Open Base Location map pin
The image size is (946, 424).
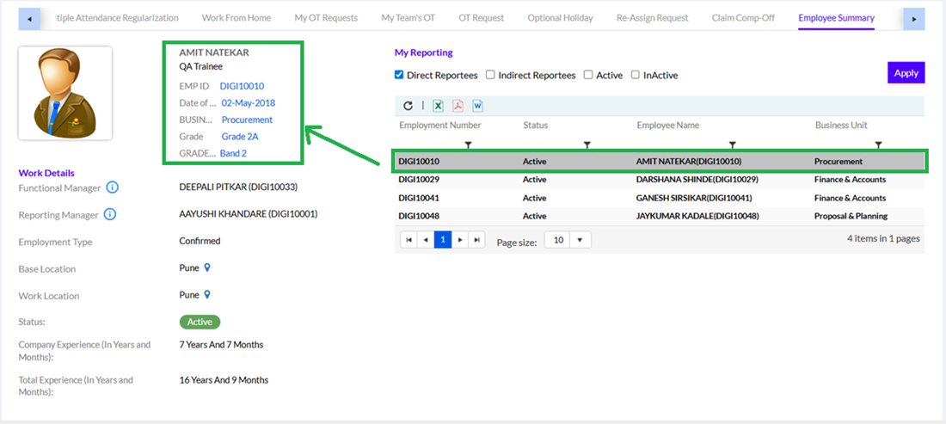click(207, 268)
